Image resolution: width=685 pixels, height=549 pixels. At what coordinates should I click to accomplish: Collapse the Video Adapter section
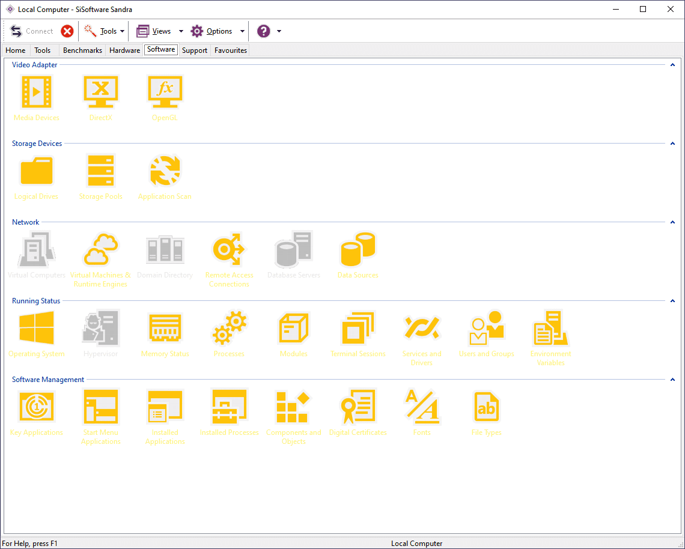coord(673,65)
